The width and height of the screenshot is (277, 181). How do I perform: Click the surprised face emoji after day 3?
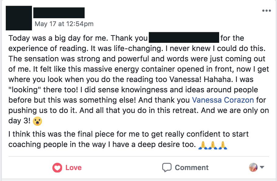[37, 121]
